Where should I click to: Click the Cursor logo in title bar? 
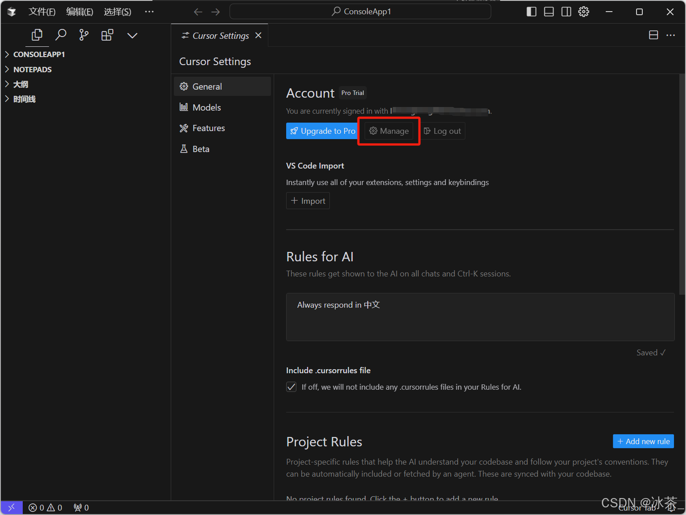point(12,12)
